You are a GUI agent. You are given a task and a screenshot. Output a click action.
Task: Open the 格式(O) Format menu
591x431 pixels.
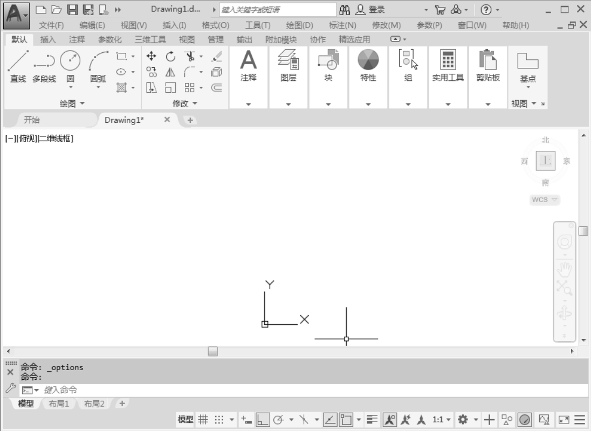(x=215, y=25)
